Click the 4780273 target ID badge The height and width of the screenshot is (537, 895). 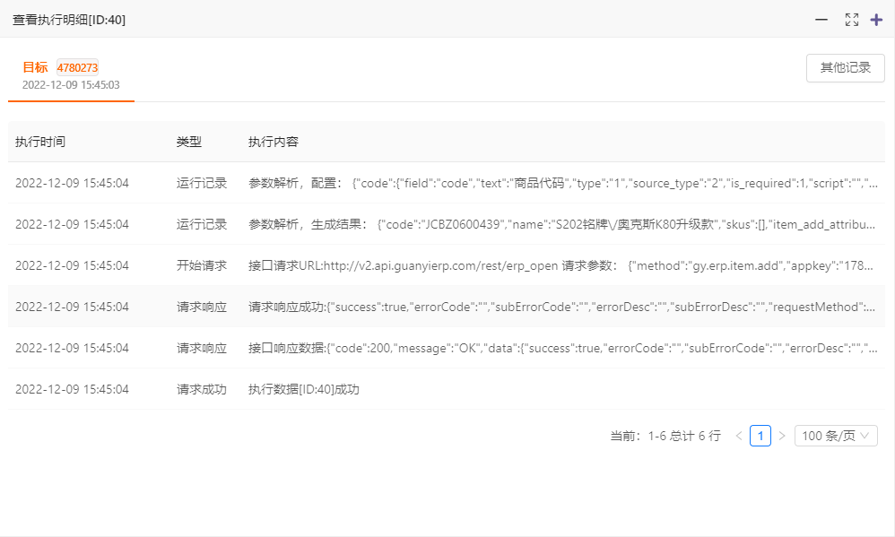point(75,66)
